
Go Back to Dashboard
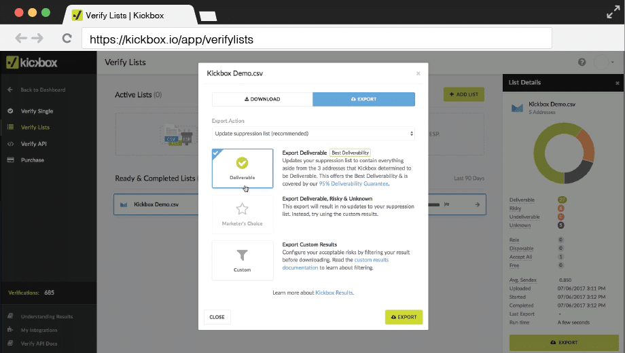tap(43, 90)
